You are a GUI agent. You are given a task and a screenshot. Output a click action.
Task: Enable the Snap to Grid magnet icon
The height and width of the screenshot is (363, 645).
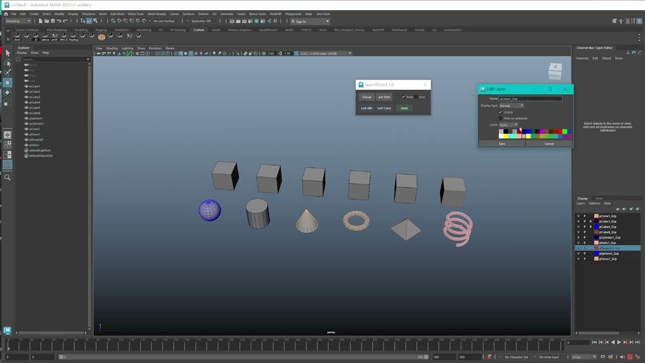[113, 21]
